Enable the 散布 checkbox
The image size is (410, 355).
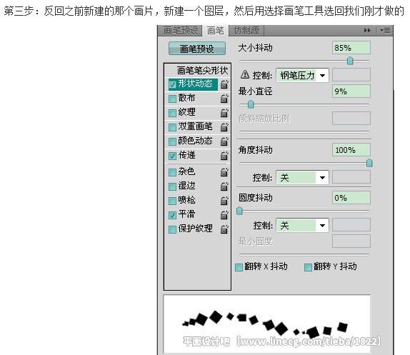pyautogui.click(x=172, y=99)
